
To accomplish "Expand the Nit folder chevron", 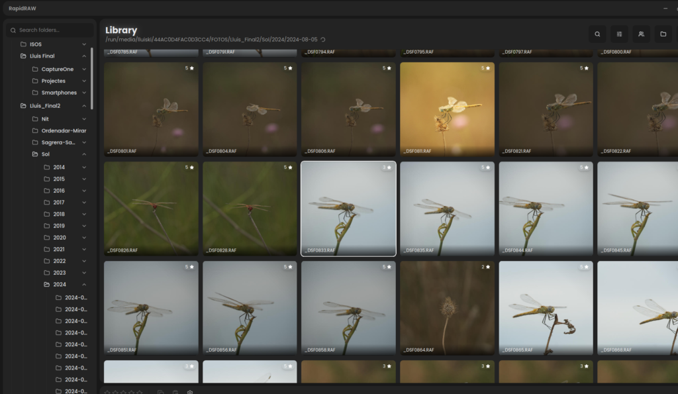I will coord(84,119).
